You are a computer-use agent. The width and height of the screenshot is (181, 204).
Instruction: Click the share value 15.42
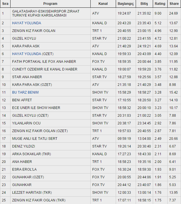click(174, 92)
